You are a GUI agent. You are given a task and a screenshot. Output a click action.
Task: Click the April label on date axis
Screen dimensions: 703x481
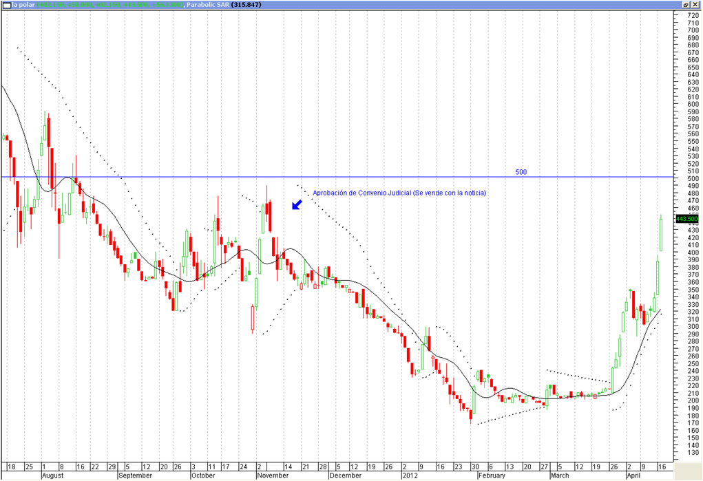pos(633,475)
